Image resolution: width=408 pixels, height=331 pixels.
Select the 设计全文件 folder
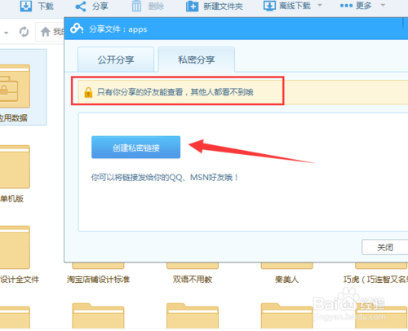(x=15, y=247)
